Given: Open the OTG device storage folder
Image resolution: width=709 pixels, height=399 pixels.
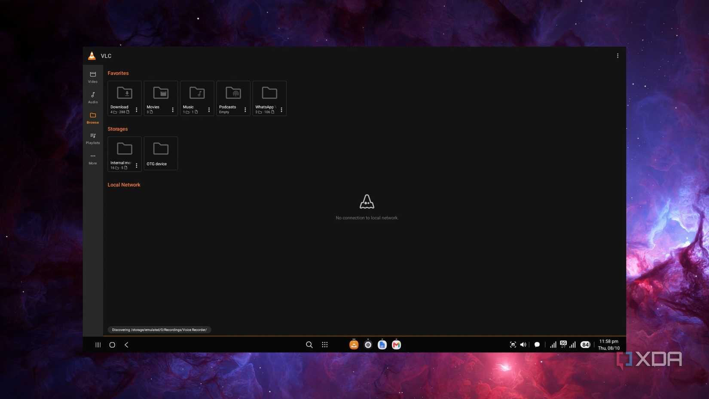Looking at the screenshot, I should click(x=161, y=153).
